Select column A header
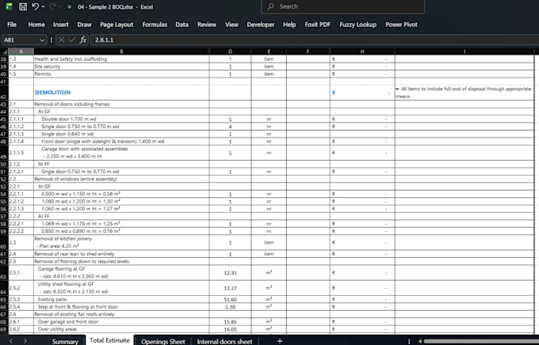Image resolution: width=539 pixels, height=345 pixels. [21, 51]
